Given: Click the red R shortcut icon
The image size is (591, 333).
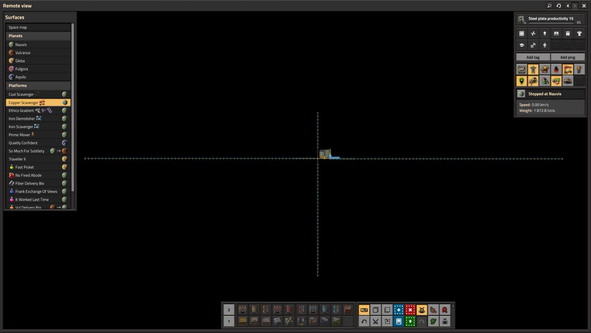Looking at the screenshot, I should point(445,310).
